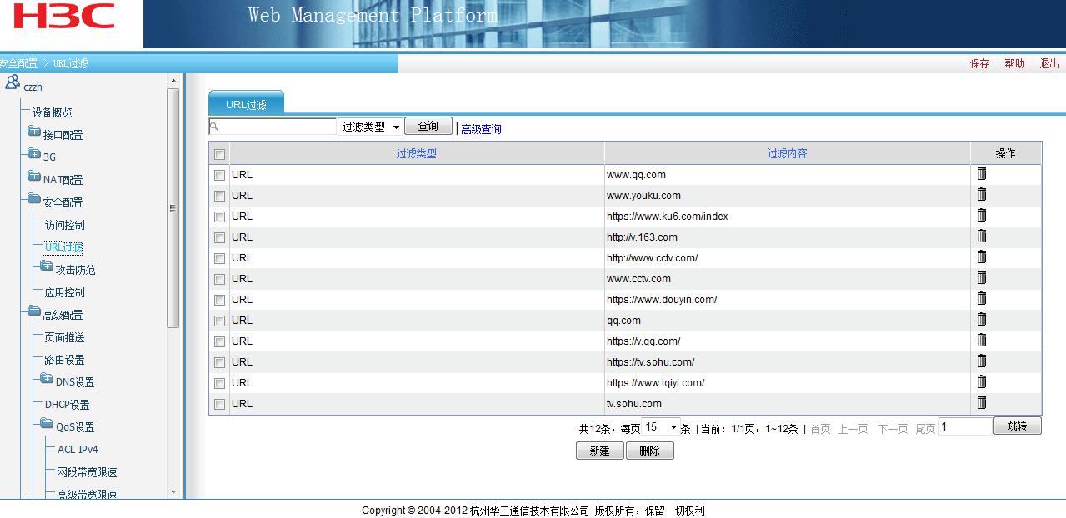Click the sidebar vertical scrollbar thumb

coord(173,208)
